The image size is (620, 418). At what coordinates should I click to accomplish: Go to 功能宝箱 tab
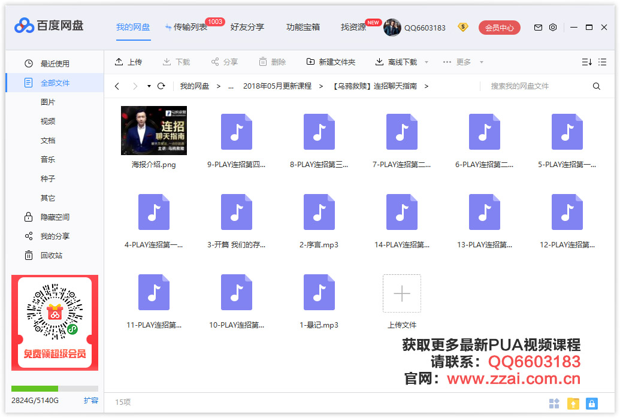[303, 27]
